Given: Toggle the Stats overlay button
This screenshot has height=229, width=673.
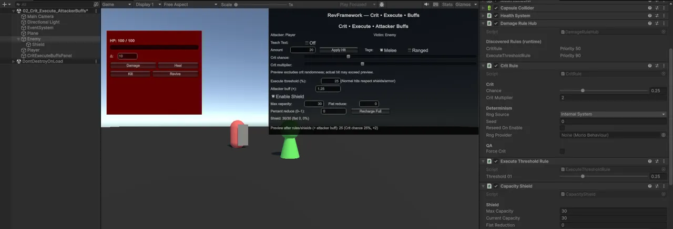Looking at the screenshot, I should (x=447, y=4).
